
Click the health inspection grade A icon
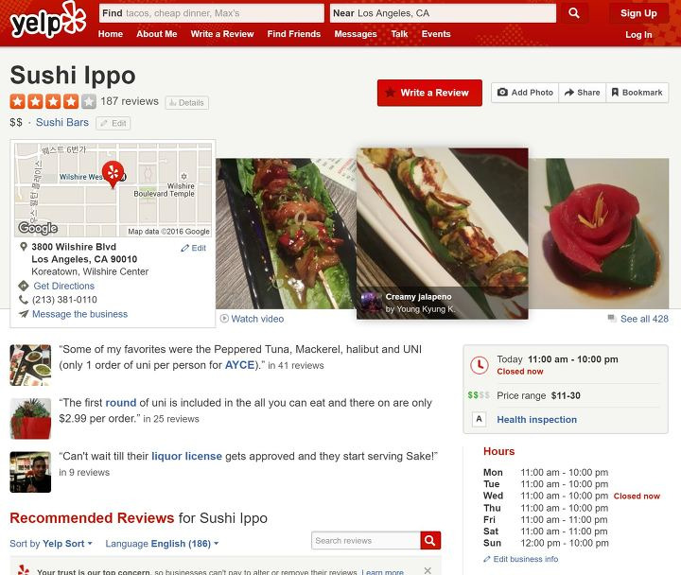click(479, 419)
